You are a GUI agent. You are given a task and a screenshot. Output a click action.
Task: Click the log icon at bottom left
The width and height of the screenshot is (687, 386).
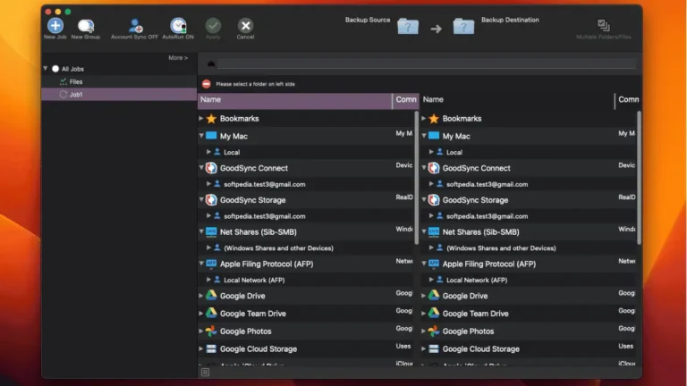click(205, 373)
